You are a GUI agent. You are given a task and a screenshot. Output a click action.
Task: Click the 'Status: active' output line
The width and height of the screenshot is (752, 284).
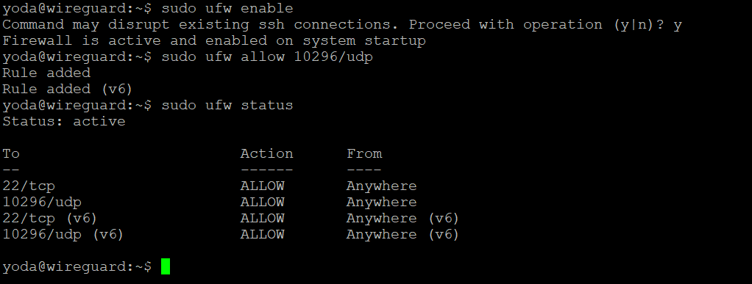coord(64,121)
